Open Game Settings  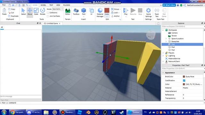148,13
